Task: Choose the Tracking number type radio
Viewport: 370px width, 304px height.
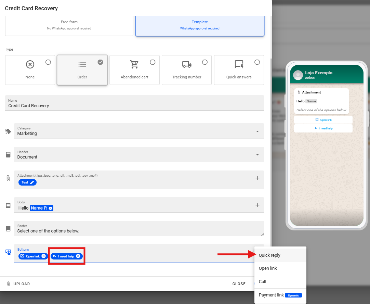Action: (205, 62)
